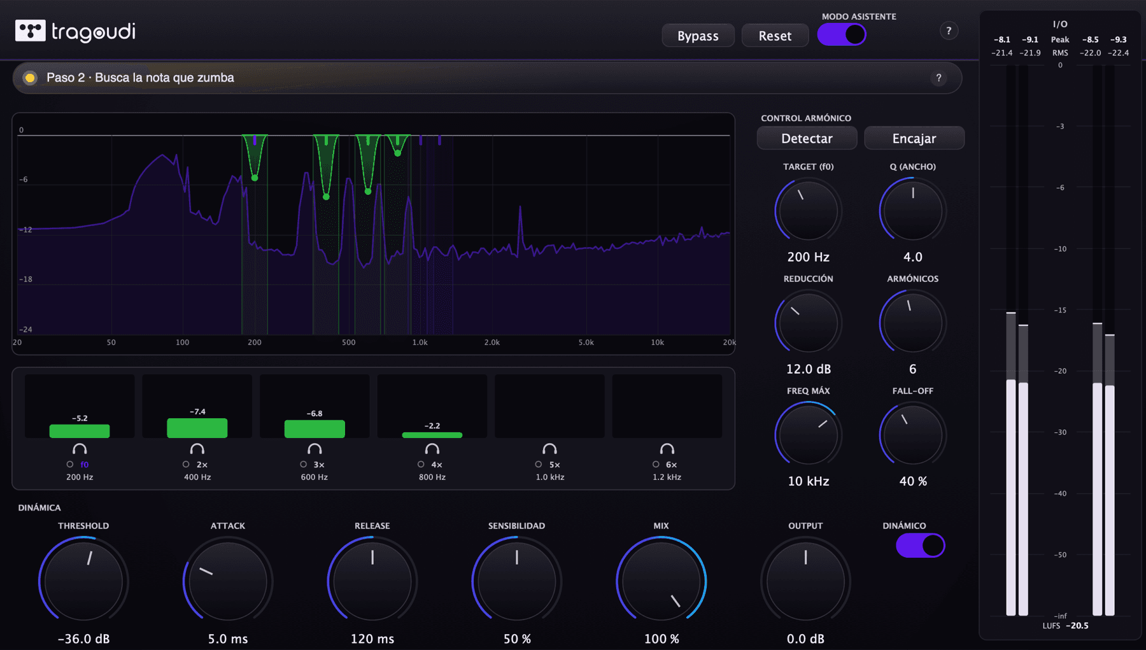Enable the 2× band radio button
The height and width of the screenshot is (650, 1146).
186,464
